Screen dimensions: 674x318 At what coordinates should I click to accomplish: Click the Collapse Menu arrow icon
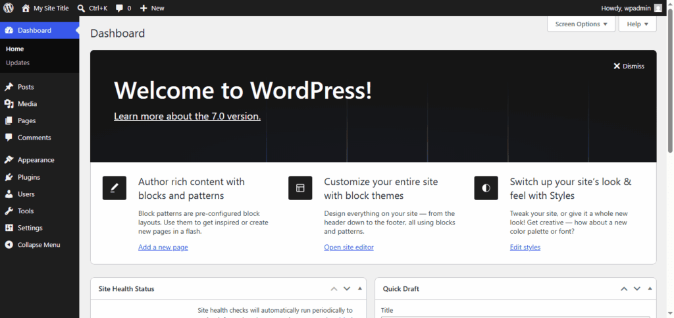pos(9,244)
